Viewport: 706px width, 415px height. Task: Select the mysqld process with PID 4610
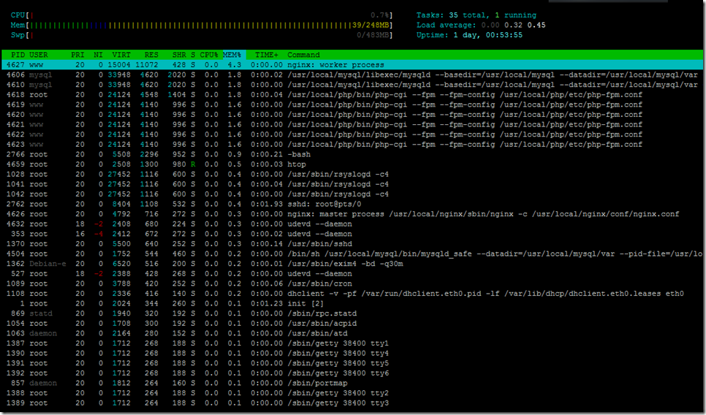pos(352,85)
